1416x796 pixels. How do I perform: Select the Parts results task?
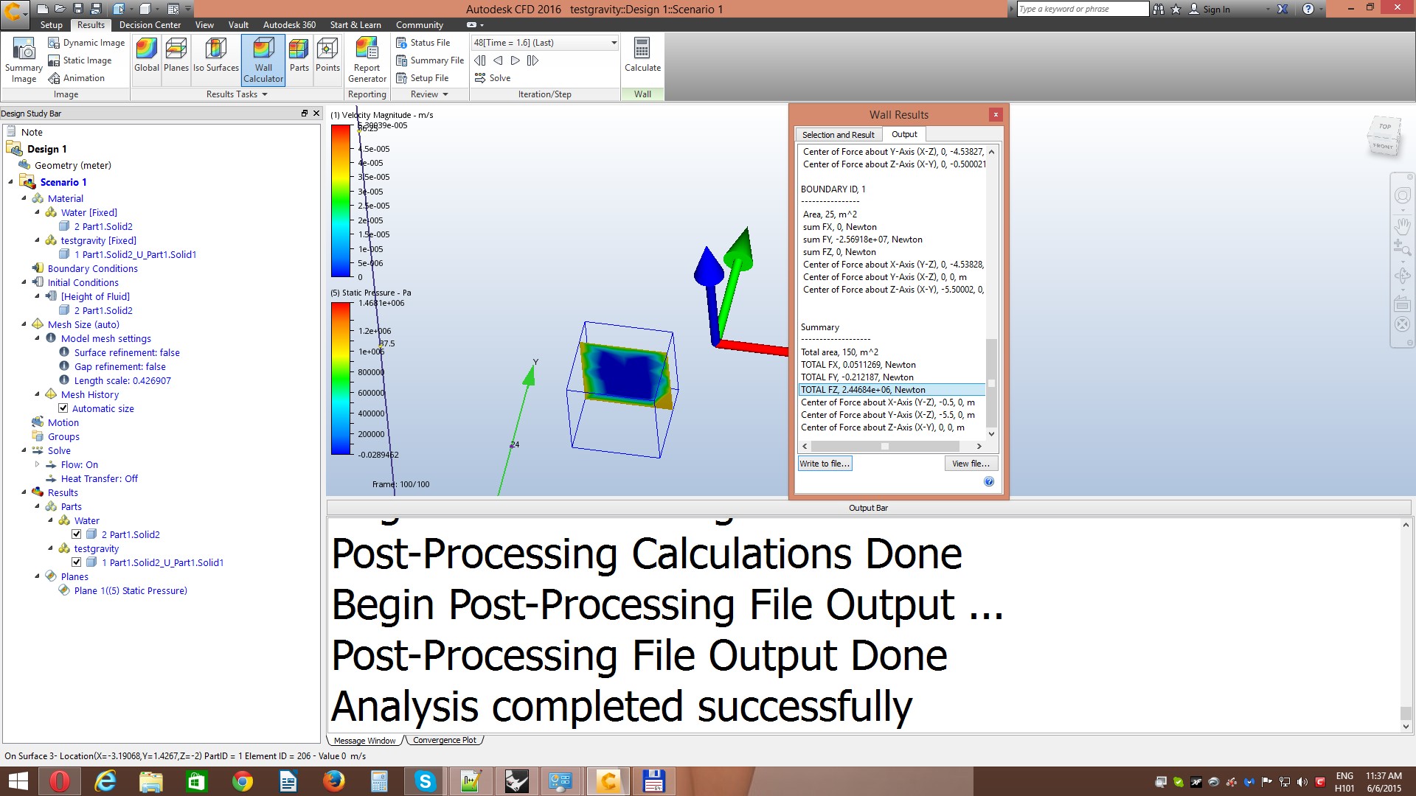[x=299, y=55]
